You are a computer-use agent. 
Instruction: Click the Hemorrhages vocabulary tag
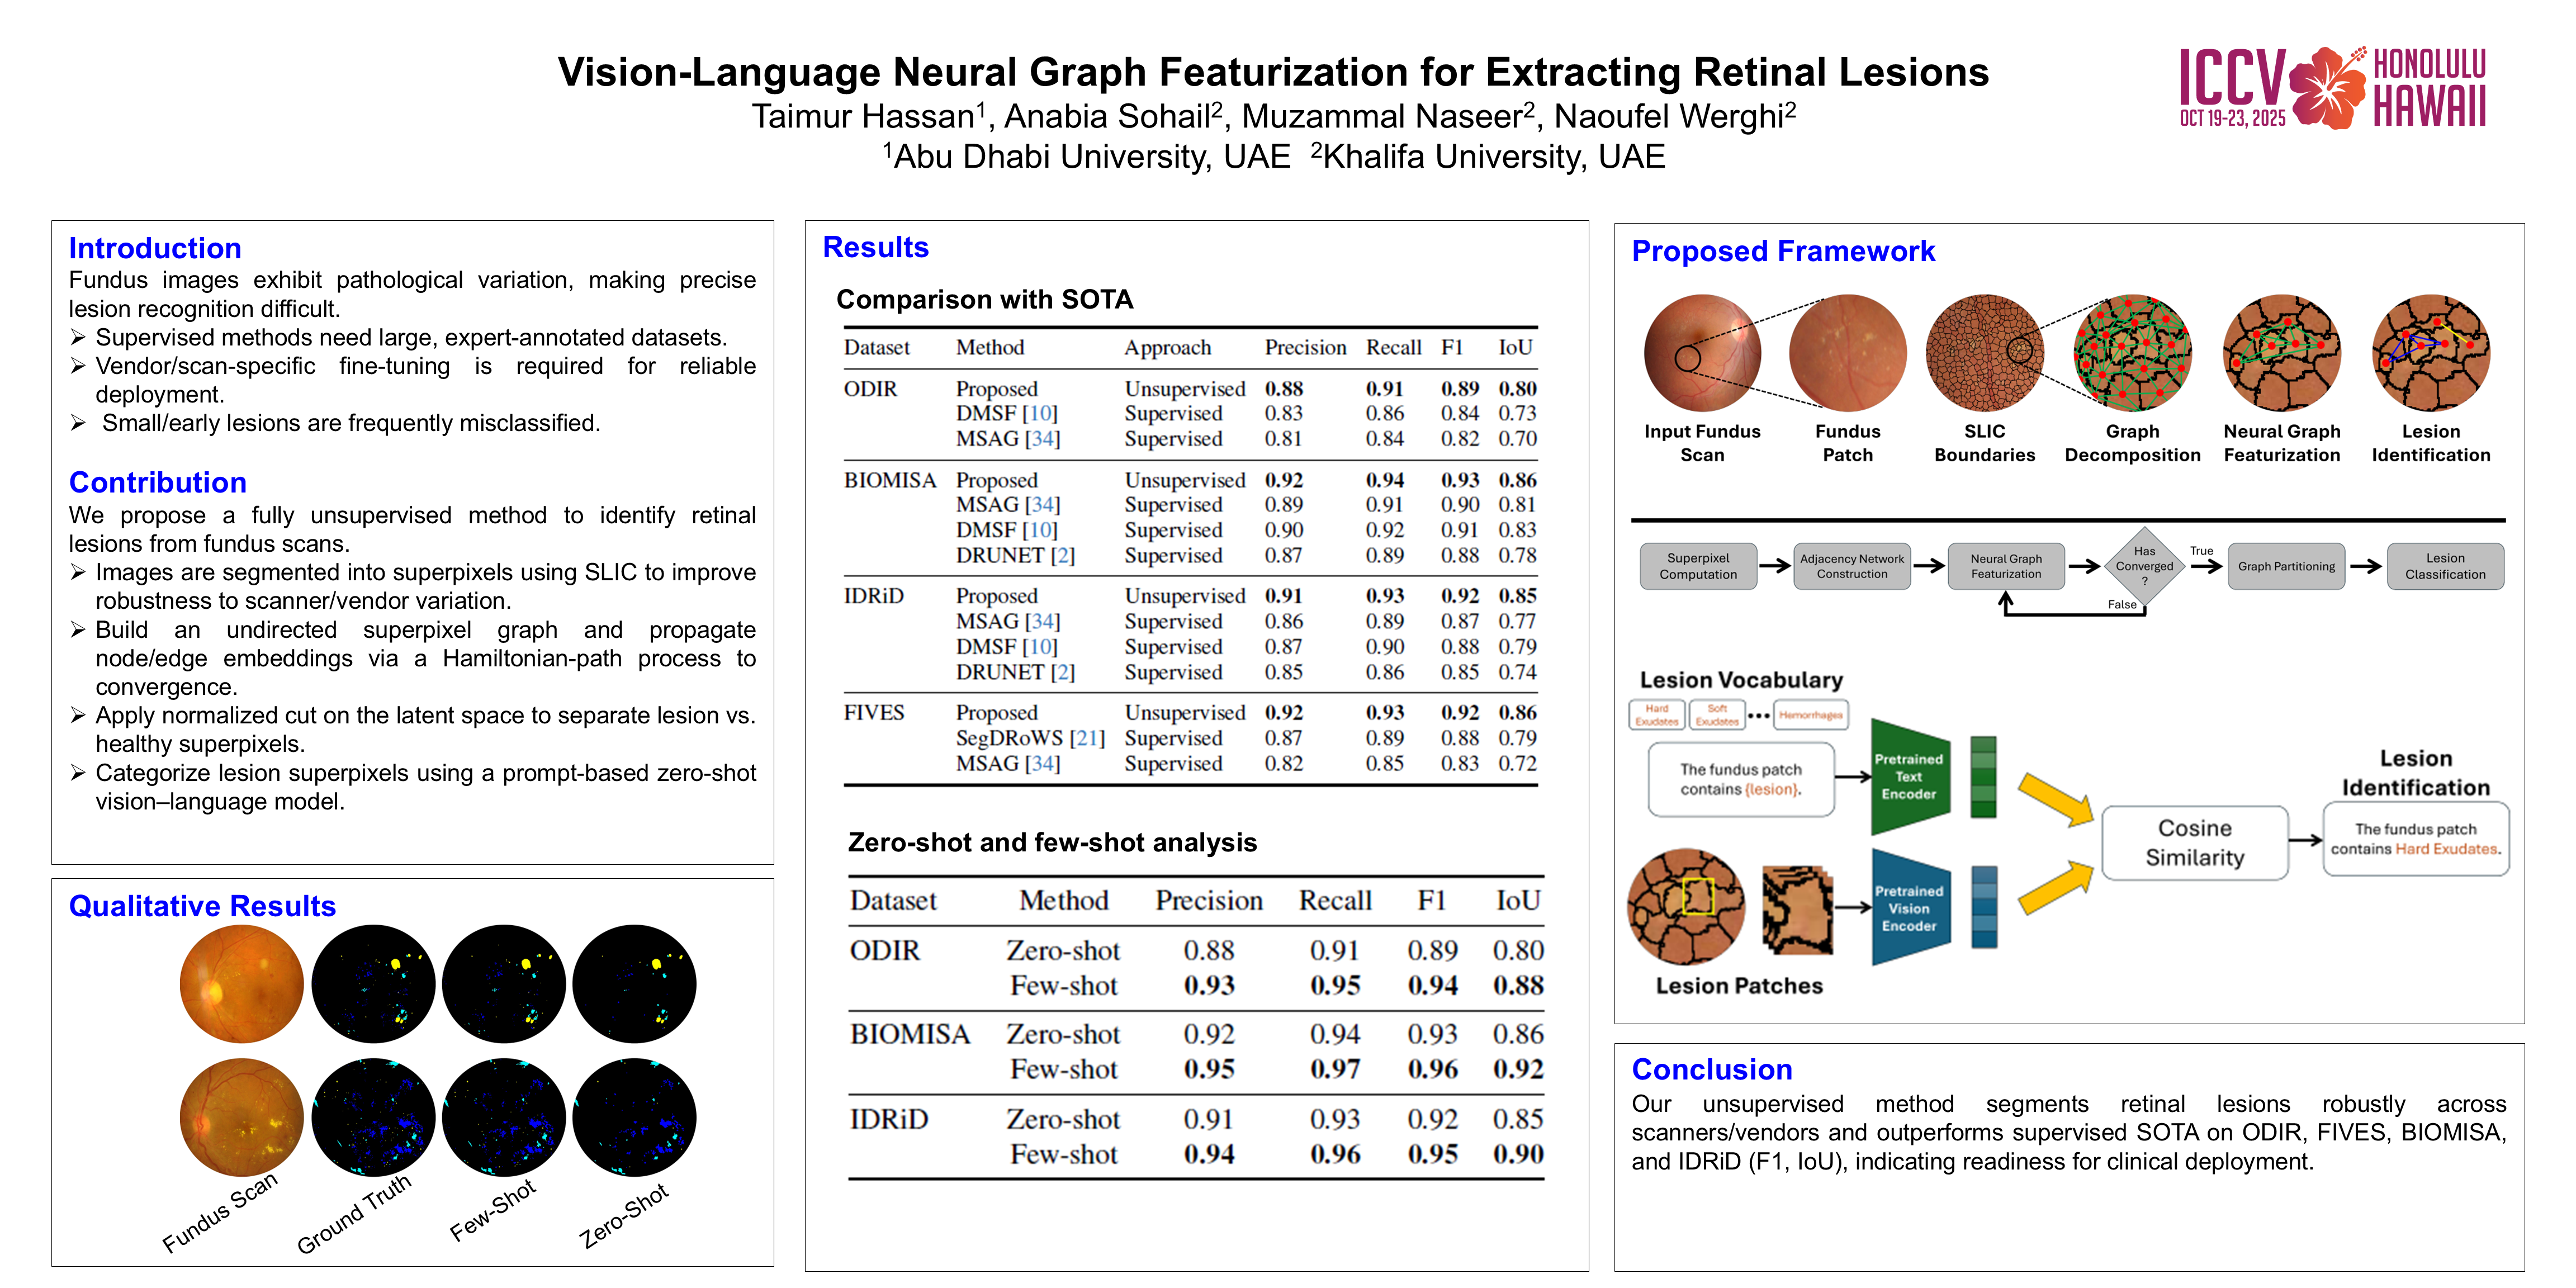pyautogui.click(x=1810, y=715)
